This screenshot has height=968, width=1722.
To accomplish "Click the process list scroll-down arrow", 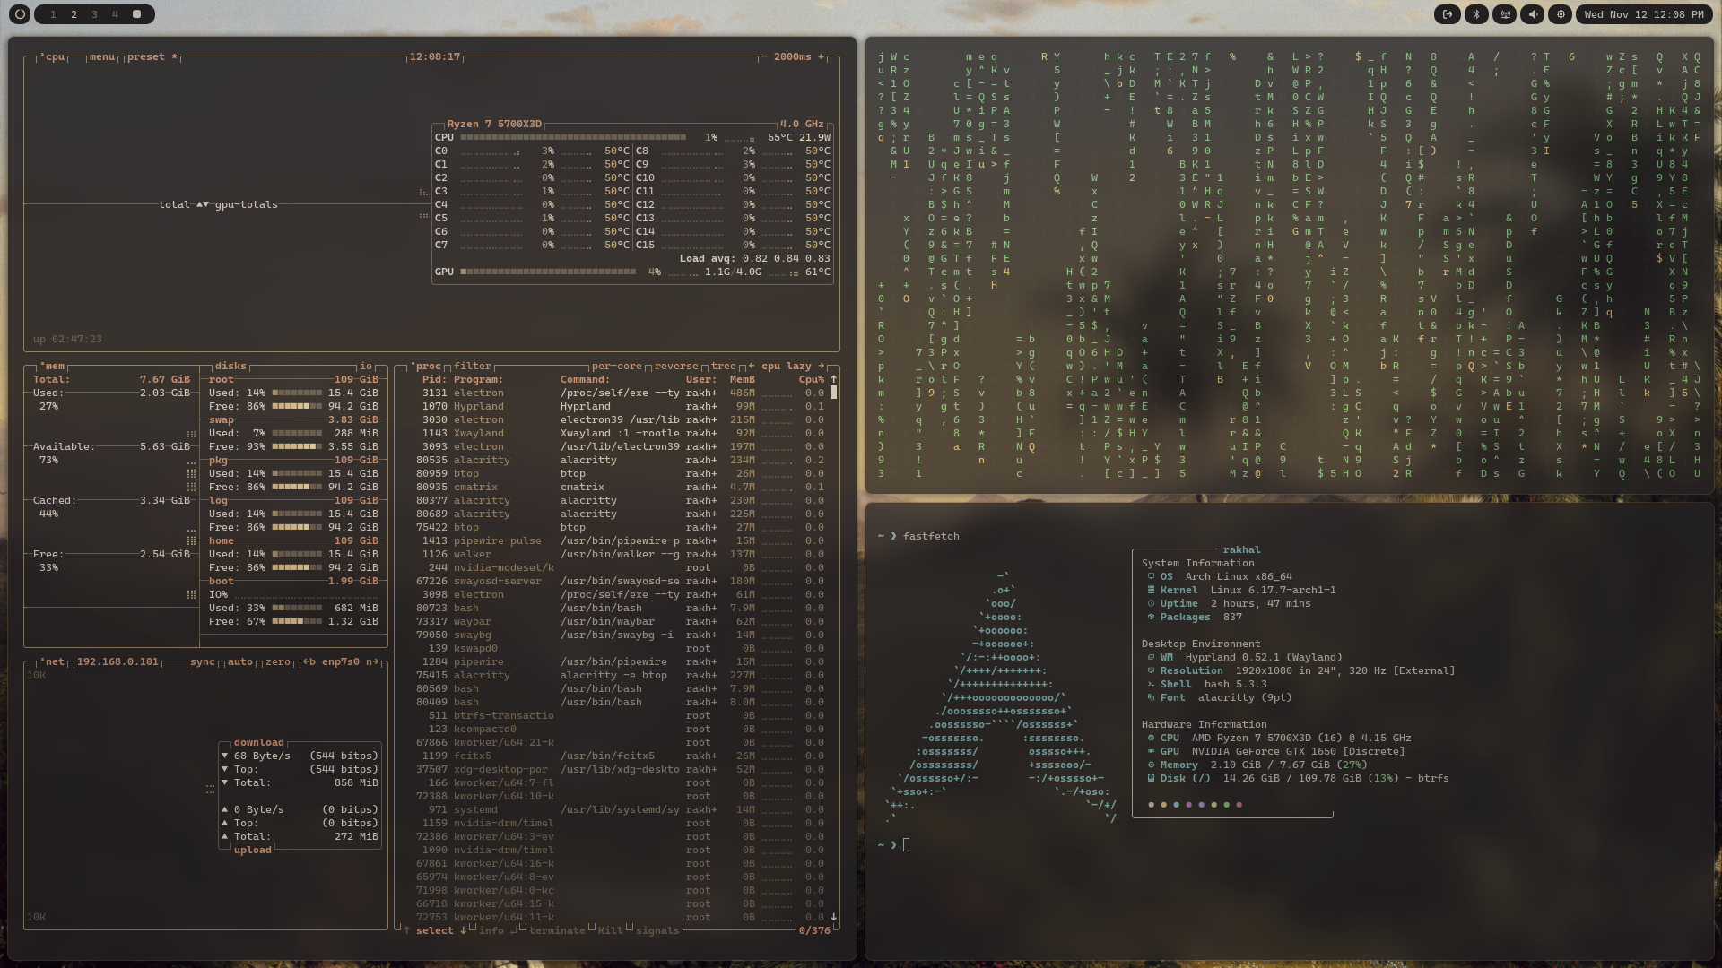I will click(x=833, y=917).
